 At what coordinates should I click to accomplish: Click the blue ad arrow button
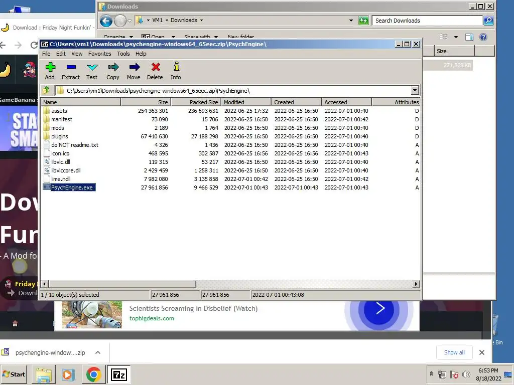tap(379, 308)
